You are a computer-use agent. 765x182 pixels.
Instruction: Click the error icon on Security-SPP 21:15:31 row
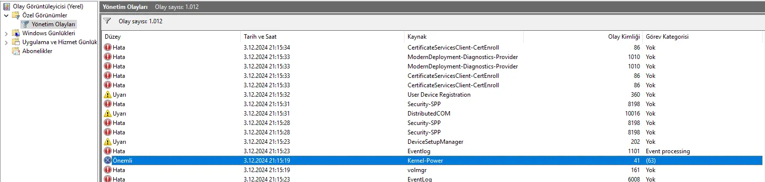pyautogui.click(x=108, y=104)
